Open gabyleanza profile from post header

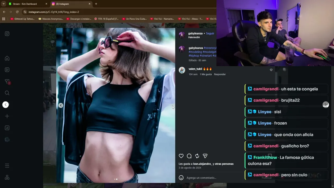[x=195, y=33]
